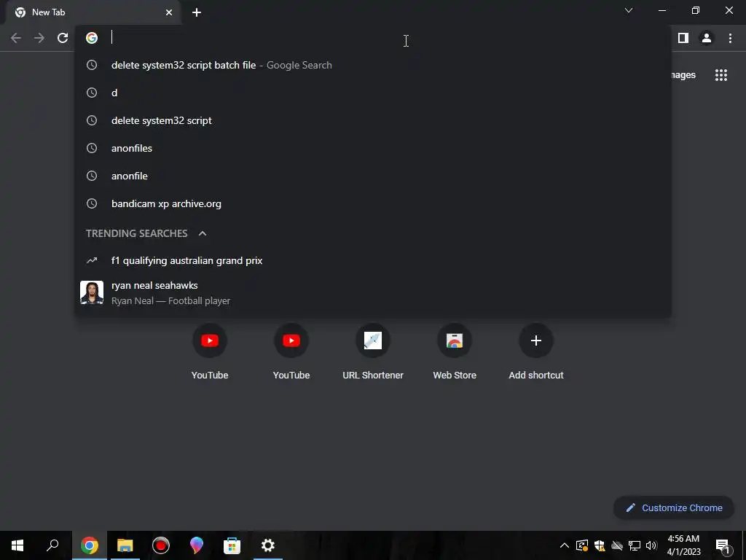The height and width of the screenshot is (560, 746).
Task: Open the Chrome profile menu
Action: click(707, 38)
